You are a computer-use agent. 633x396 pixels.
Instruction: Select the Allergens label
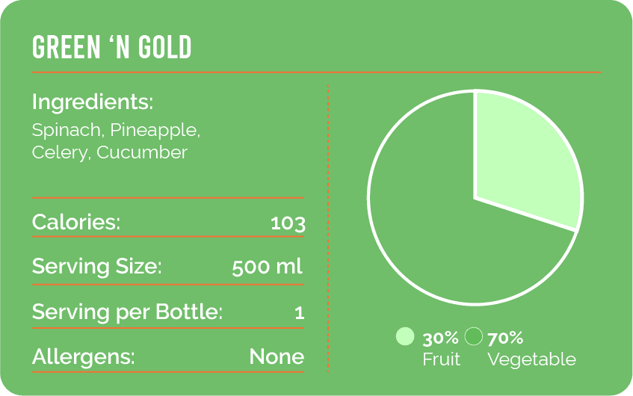click(x=84, y=356)
